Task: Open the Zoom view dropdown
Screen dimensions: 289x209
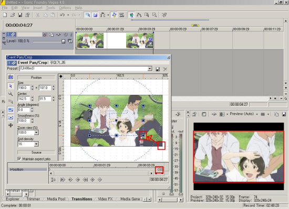Action: pos(36,133)
